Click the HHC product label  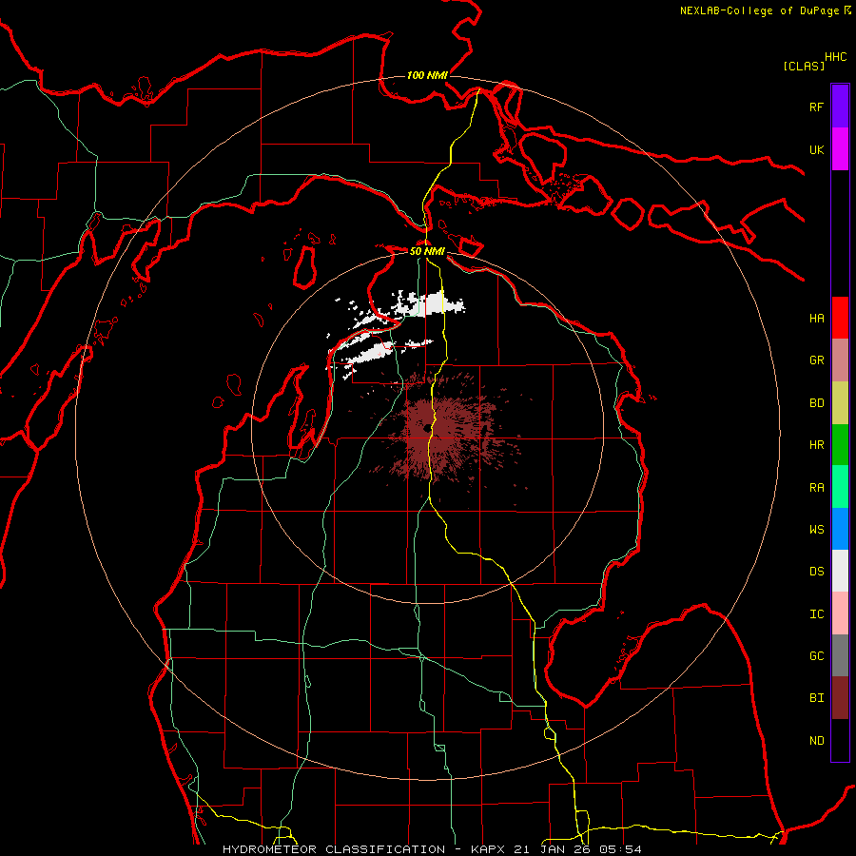click(x=836, y=57)
